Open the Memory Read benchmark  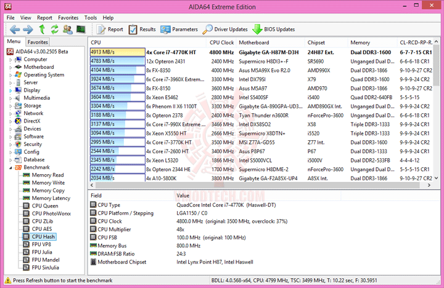tap(47, 175)
